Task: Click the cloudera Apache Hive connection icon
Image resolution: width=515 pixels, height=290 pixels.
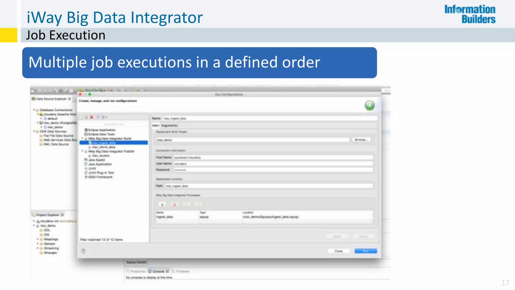Action: click(x=41, y=114)
